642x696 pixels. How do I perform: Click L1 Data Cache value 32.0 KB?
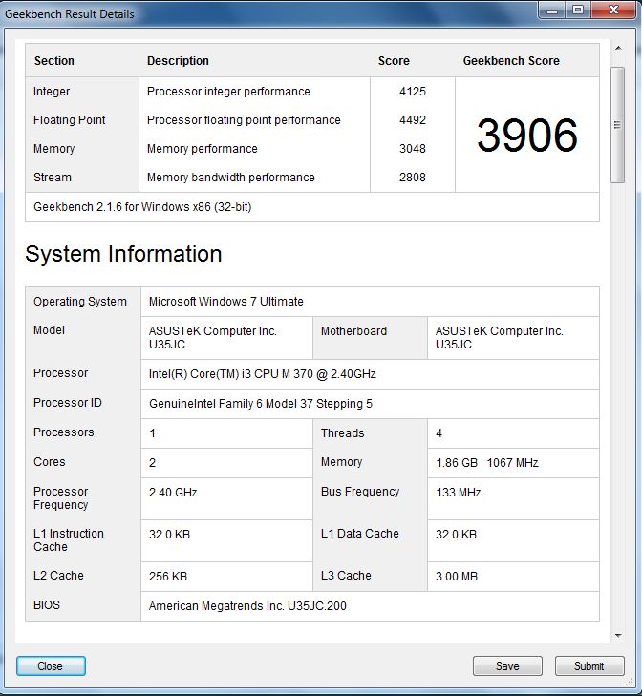pyautogui.click(x=456, y=534)
